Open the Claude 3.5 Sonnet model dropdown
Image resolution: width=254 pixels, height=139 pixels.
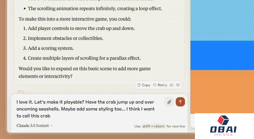click(35, 126)
